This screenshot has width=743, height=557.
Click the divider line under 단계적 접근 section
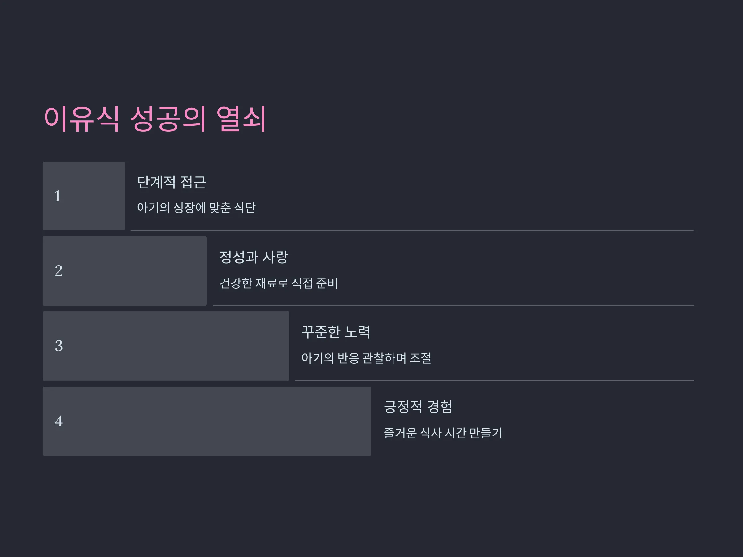412,230
